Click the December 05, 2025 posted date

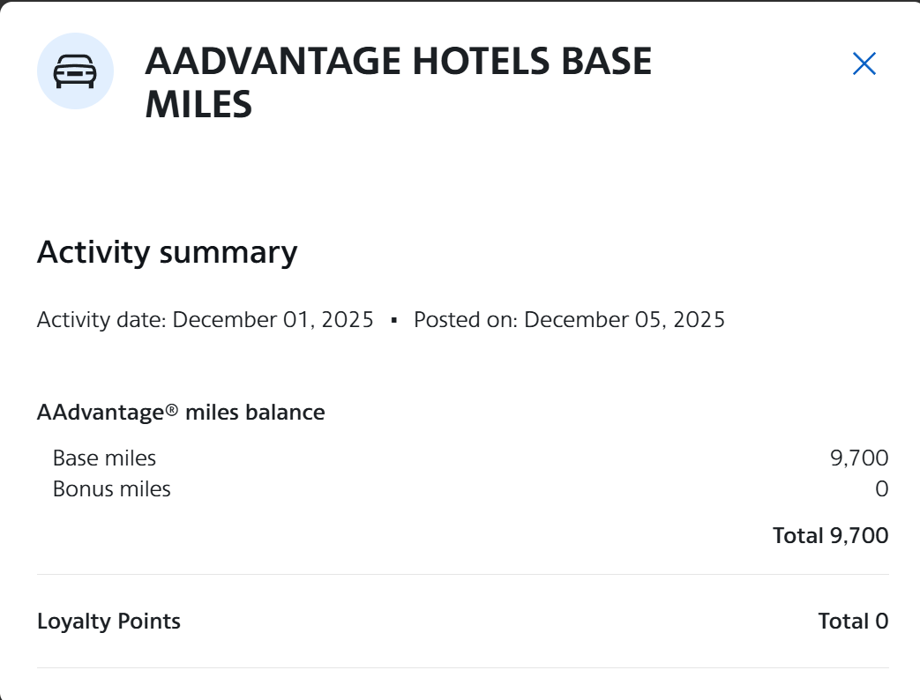click(x=625, y=319)
